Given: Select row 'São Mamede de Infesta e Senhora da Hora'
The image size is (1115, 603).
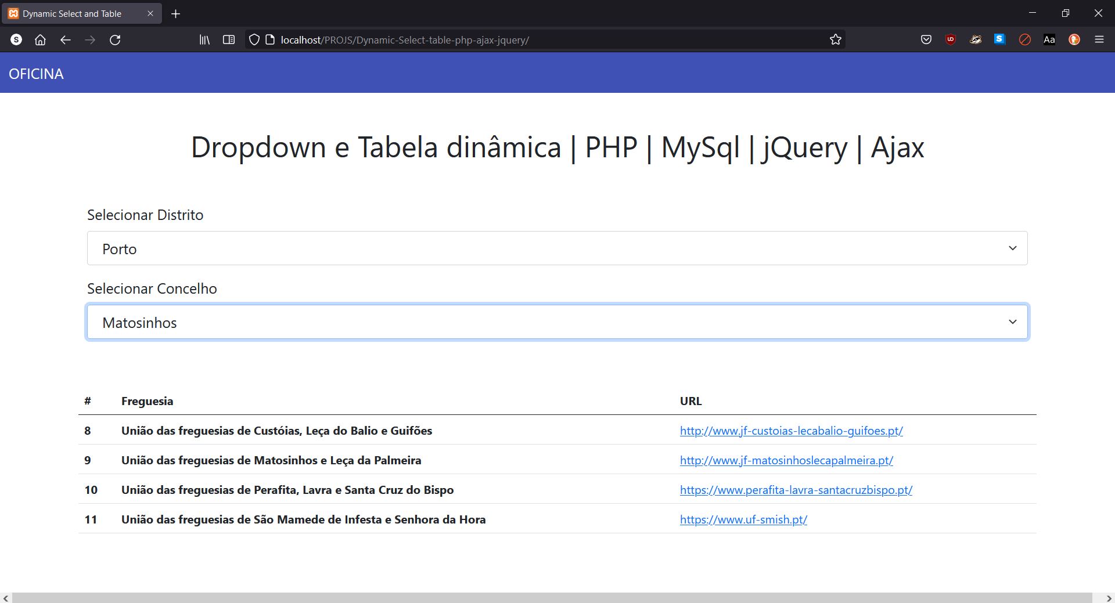Looking at the screenshot, I should (557, 519).
